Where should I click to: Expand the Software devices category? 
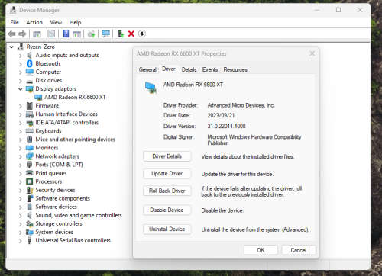pyautogui.click(x=21, y=207)
